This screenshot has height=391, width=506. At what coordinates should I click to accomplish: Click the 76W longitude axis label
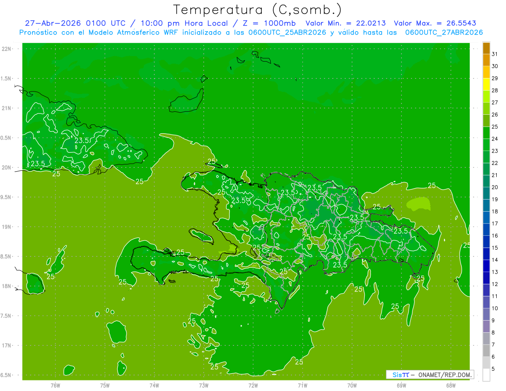coord(55,386)
